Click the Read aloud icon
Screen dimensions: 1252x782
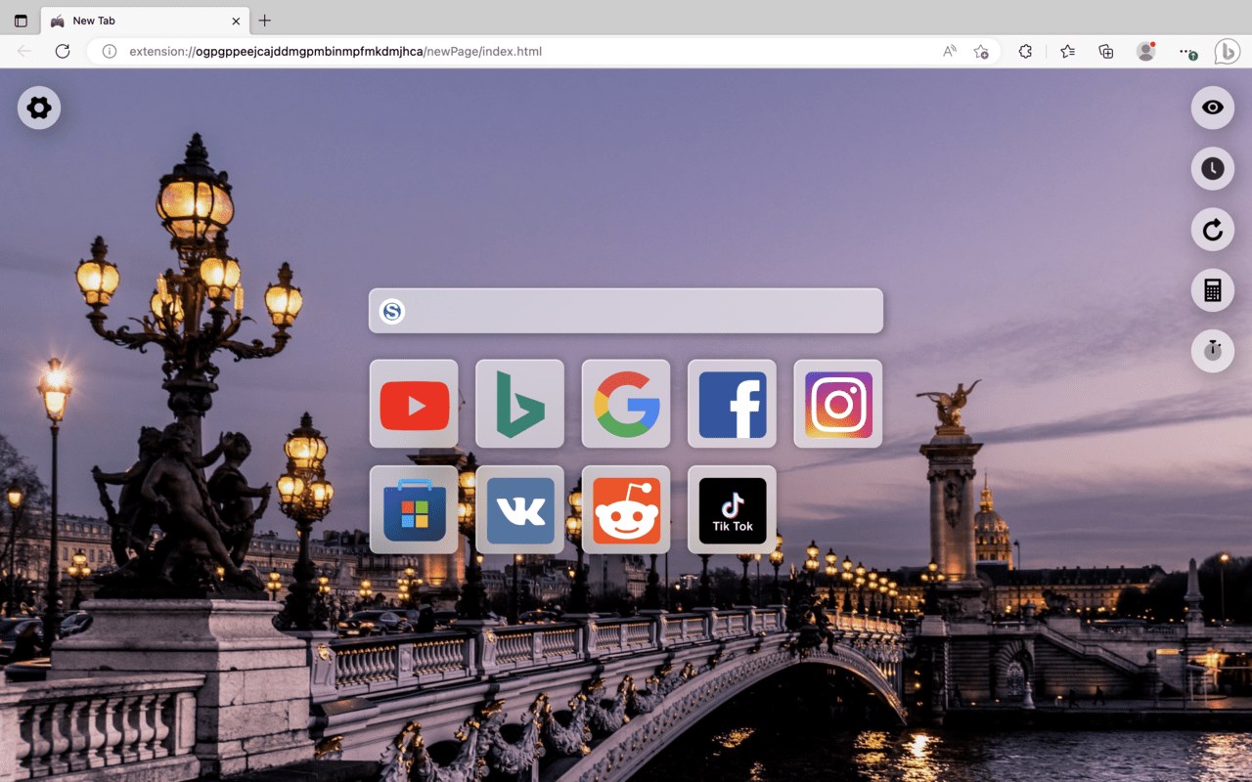949,51
